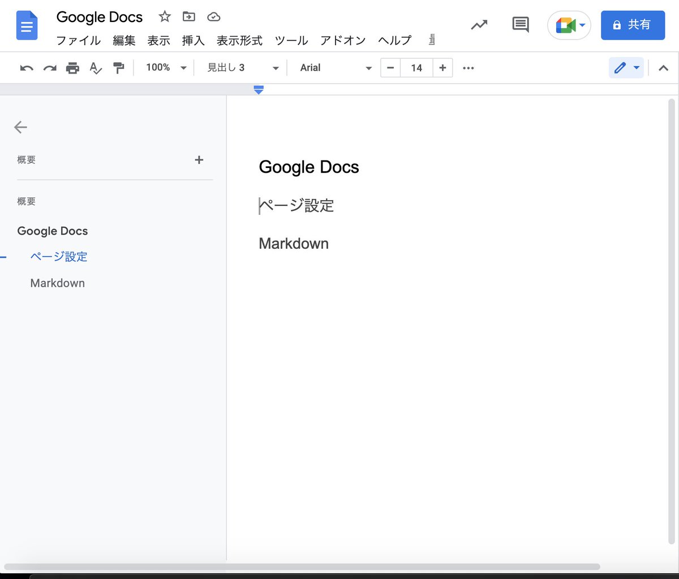Open the 100% zoom dropdown

(x=166, y=68)
